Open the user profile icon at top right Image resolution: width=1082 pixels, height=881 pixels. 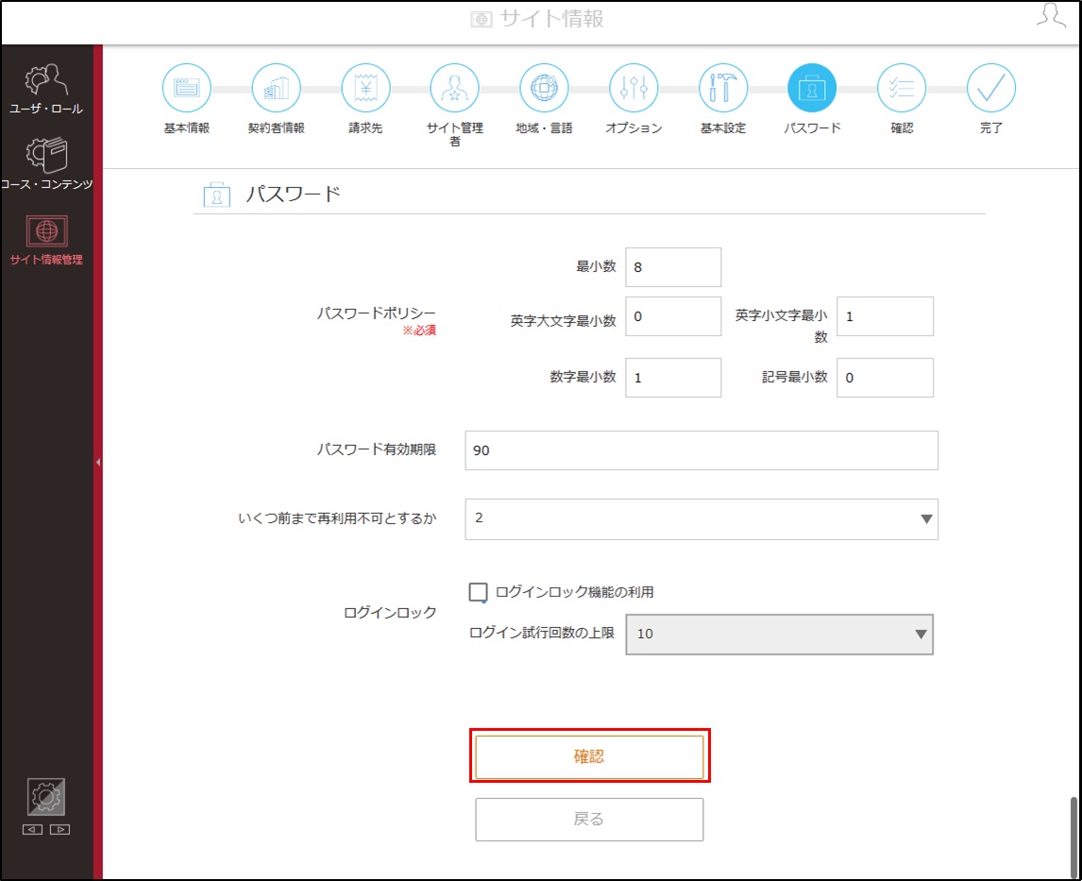pyautogui.click(x=1051, y=15)
